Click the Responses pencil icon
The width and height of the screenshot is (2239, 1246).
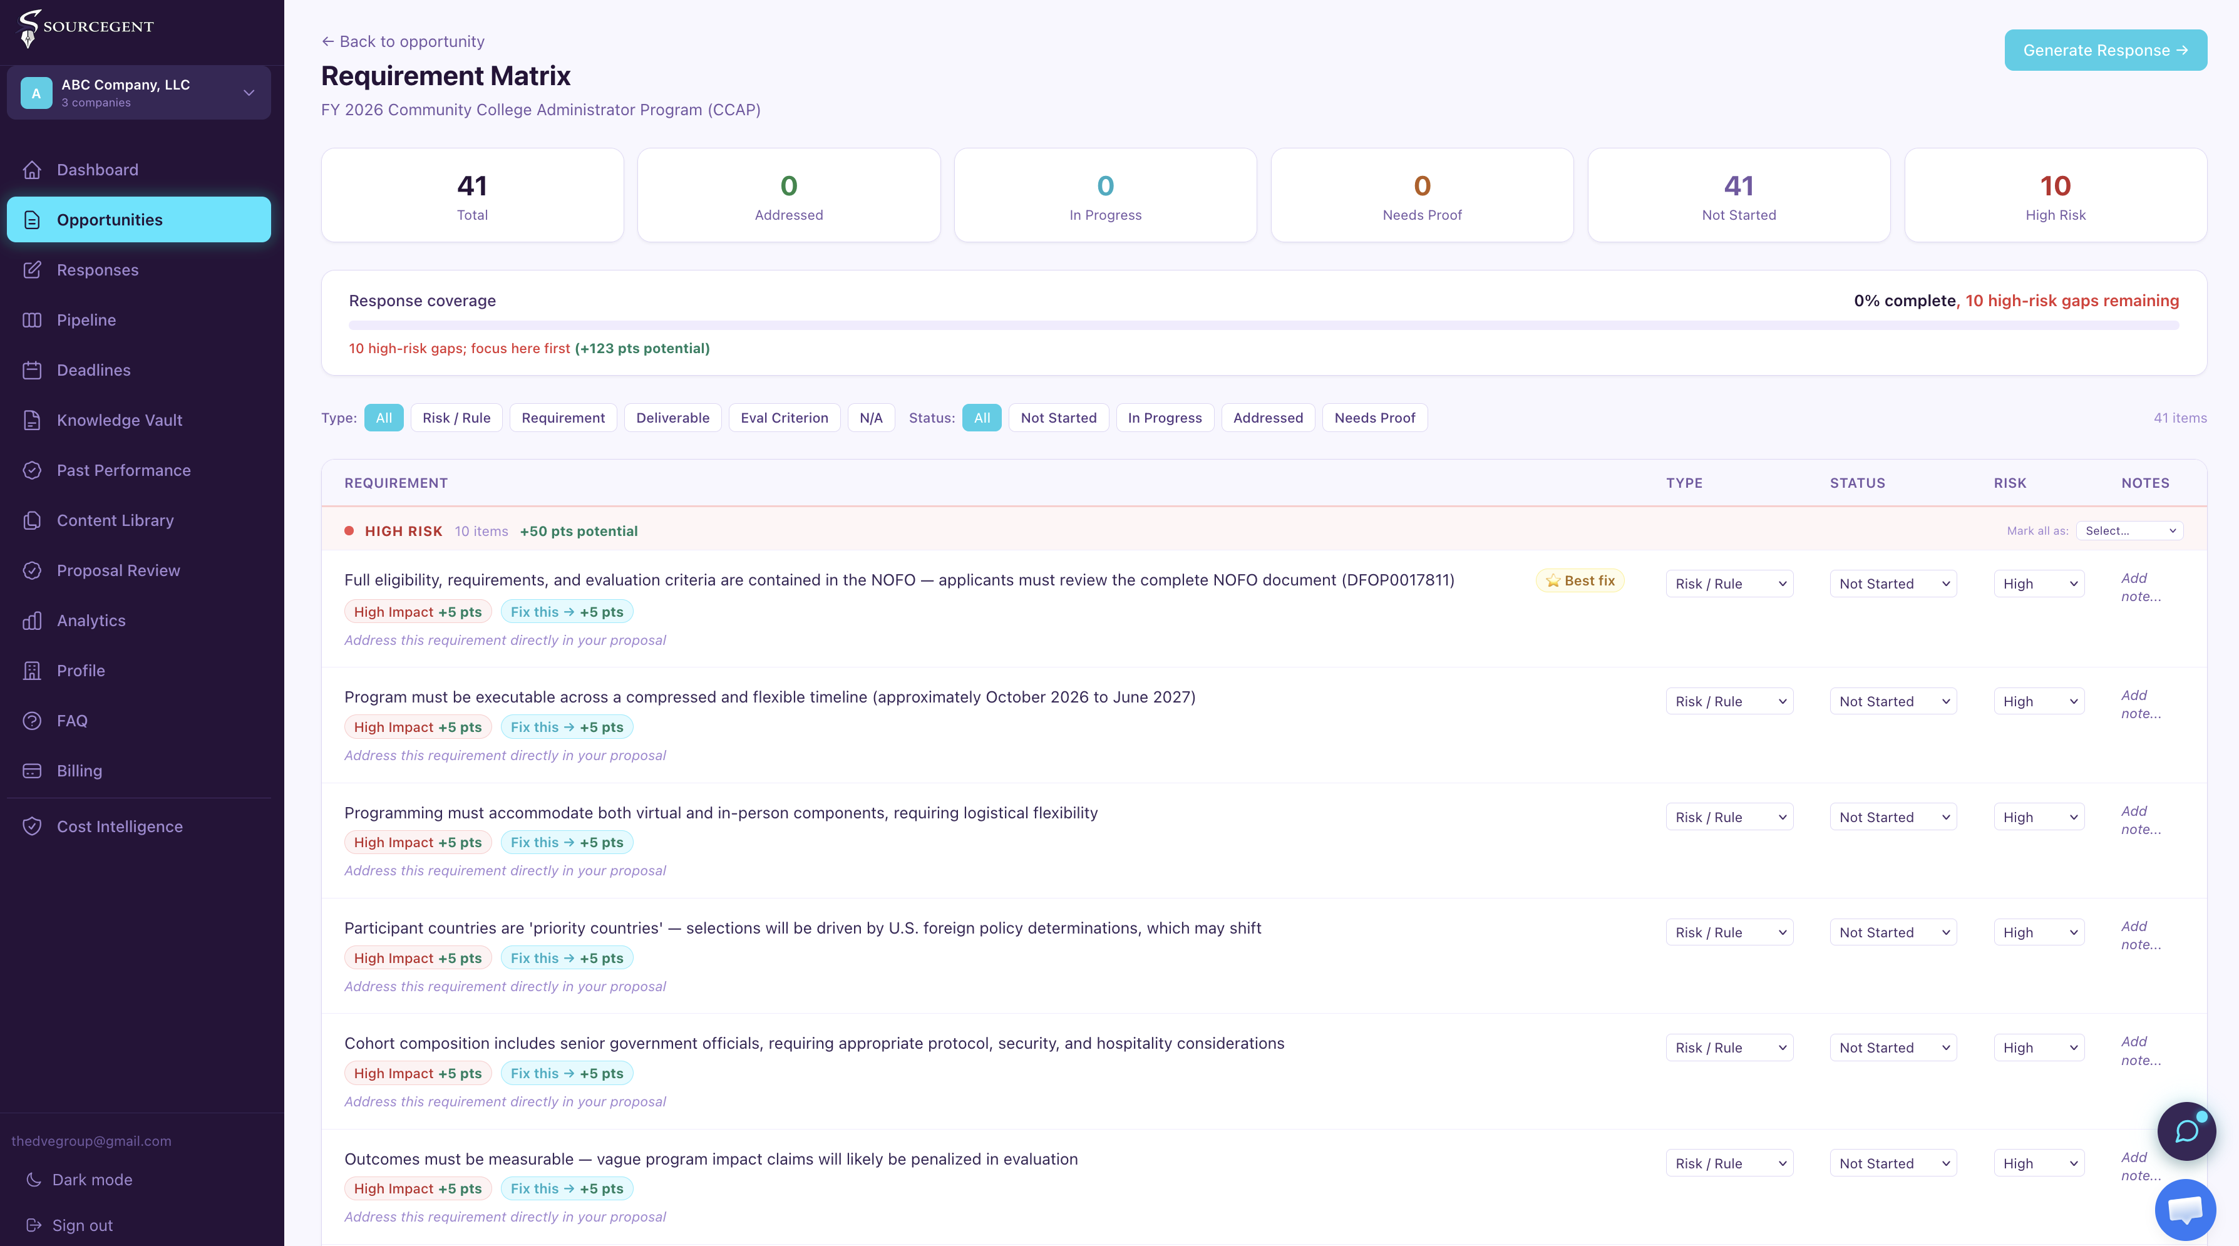[x=32, y=269]
